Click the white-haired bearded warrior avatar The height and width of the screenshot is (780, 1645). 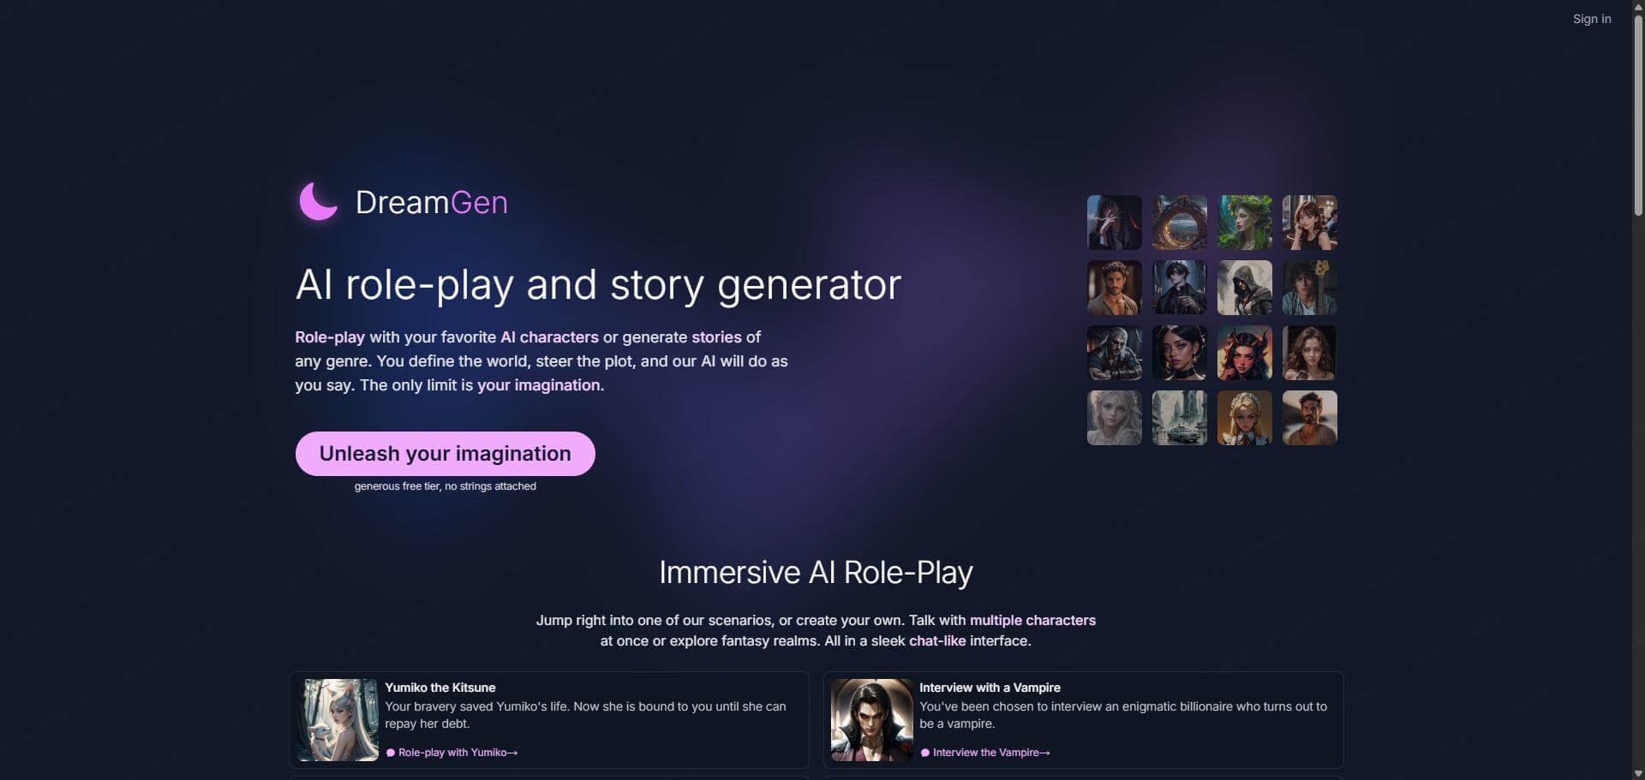click(1114, 353)
